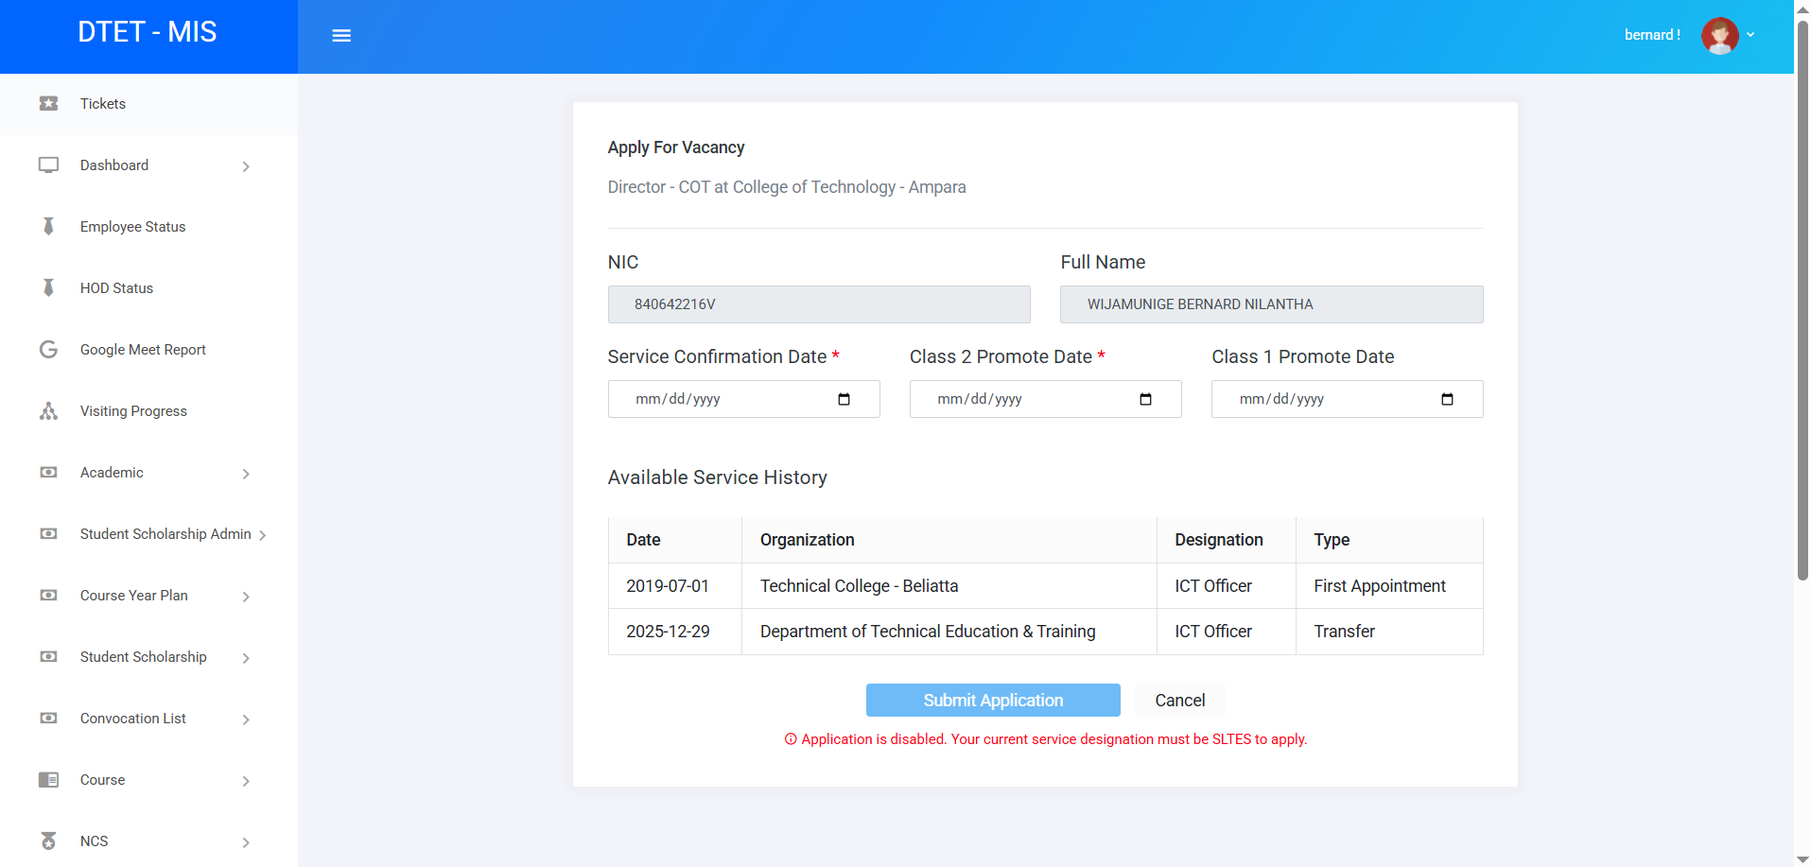
Task: Click the Tickets icon in sidebar
Action: [x=48, y=104]
